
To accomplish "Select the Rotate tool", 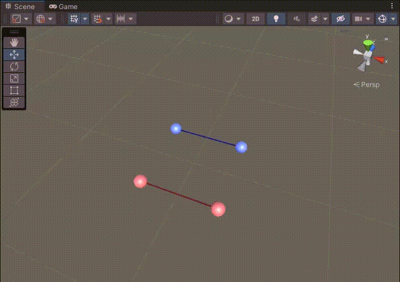I will tap(14, 67).
